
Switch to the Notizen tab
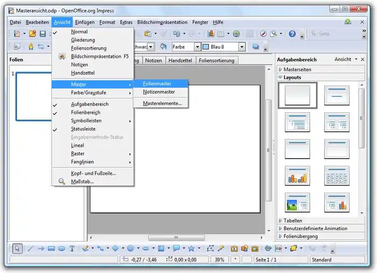click(x=153, y=60)
